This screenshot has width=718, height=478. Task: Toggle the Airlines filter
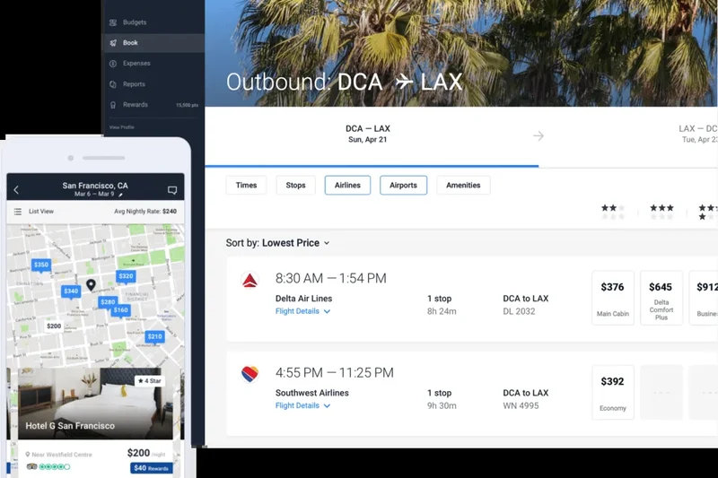coord(347,186)
